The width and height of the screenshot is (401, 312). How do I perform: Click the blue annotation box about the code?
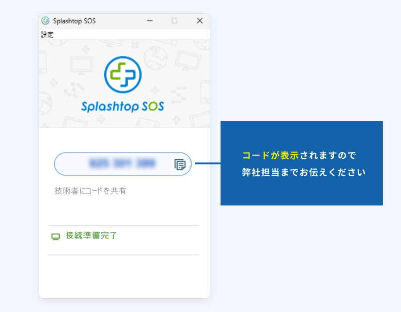click(x=302, y=163)
